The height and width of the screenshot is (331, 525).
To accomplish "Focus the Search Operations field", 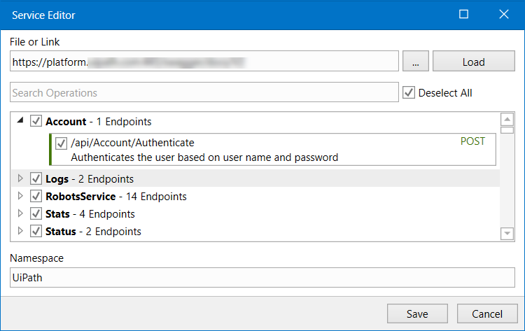I will tap(204, 92).
